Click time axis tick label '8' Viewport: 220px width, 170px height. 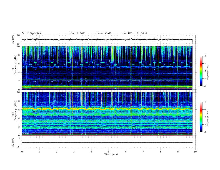tap(161, 152)
